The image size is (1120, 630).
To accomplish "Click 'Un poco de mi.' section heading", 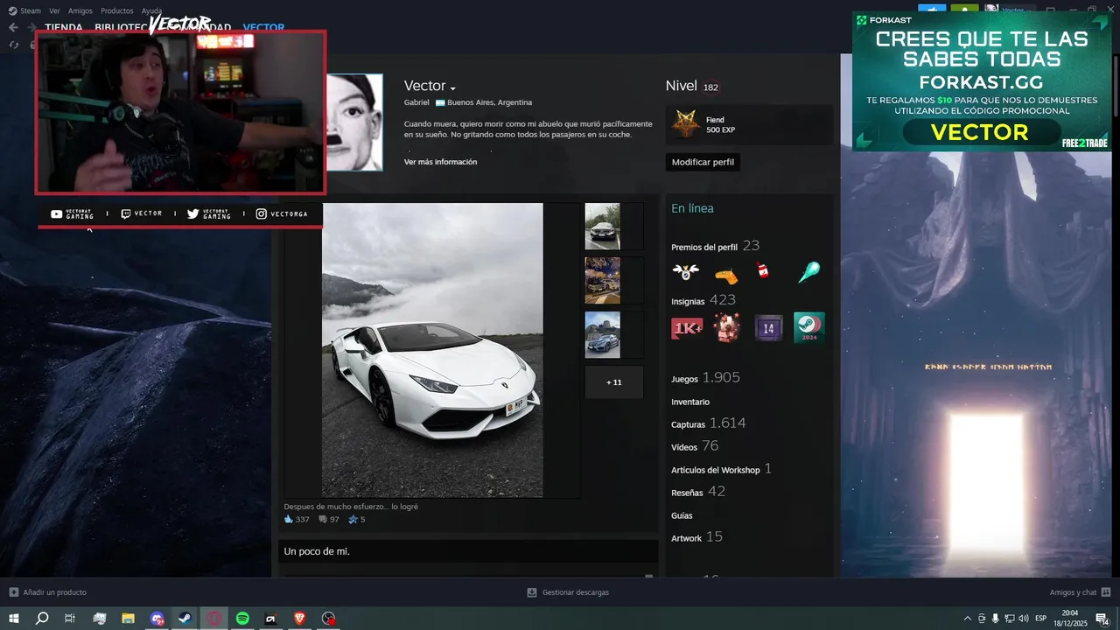I will click(317, 551).
